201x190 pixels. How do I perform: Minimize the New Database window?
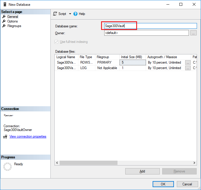click(x=168, y=4)
